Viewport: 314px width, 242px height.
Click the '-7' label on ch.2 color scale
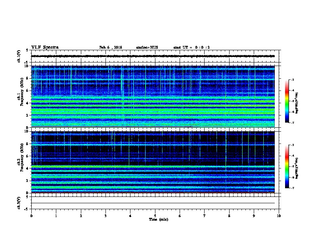pyautogui.click(x=292, y=188)
